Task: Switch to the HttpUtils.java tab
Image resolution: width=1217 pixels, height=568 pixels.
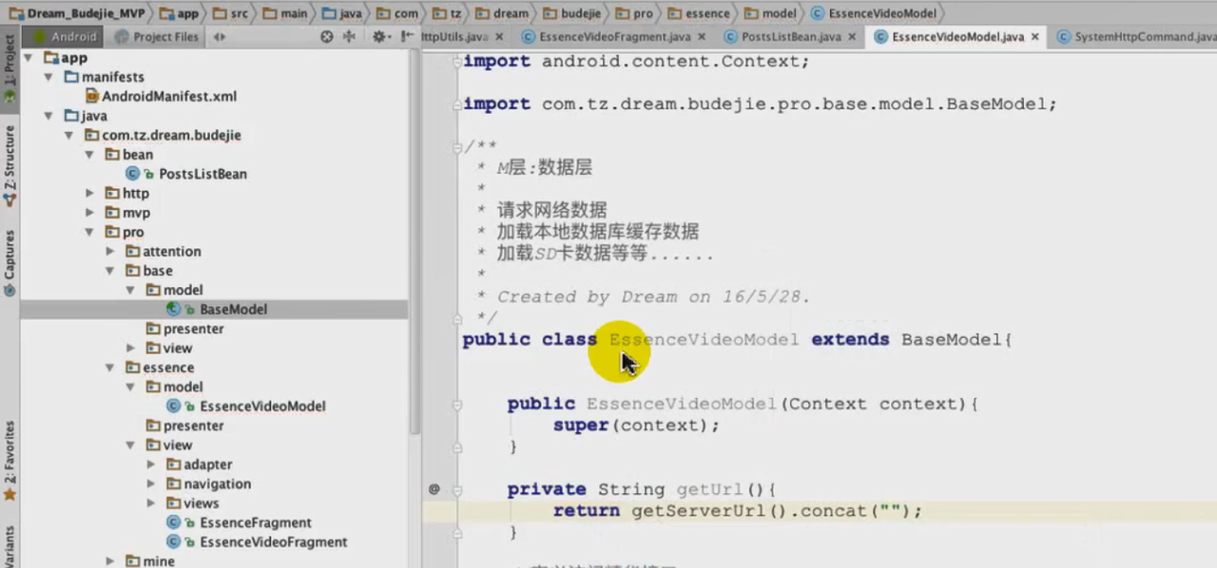Action: click(462, 36)
